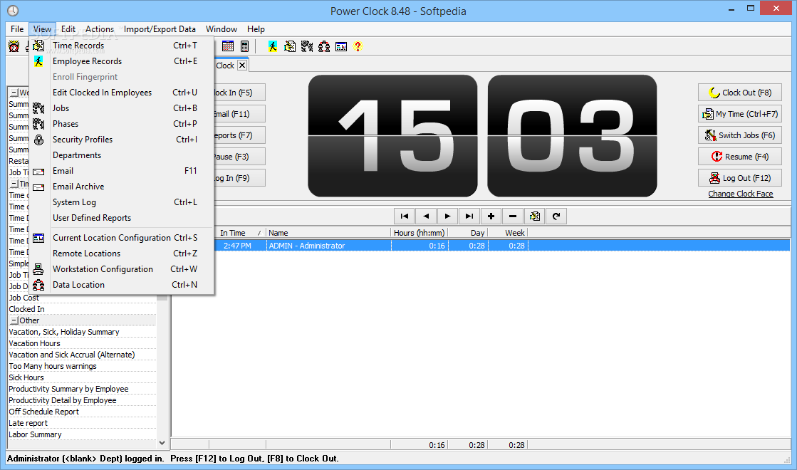Close the Clock tab with X

point(242,65)
